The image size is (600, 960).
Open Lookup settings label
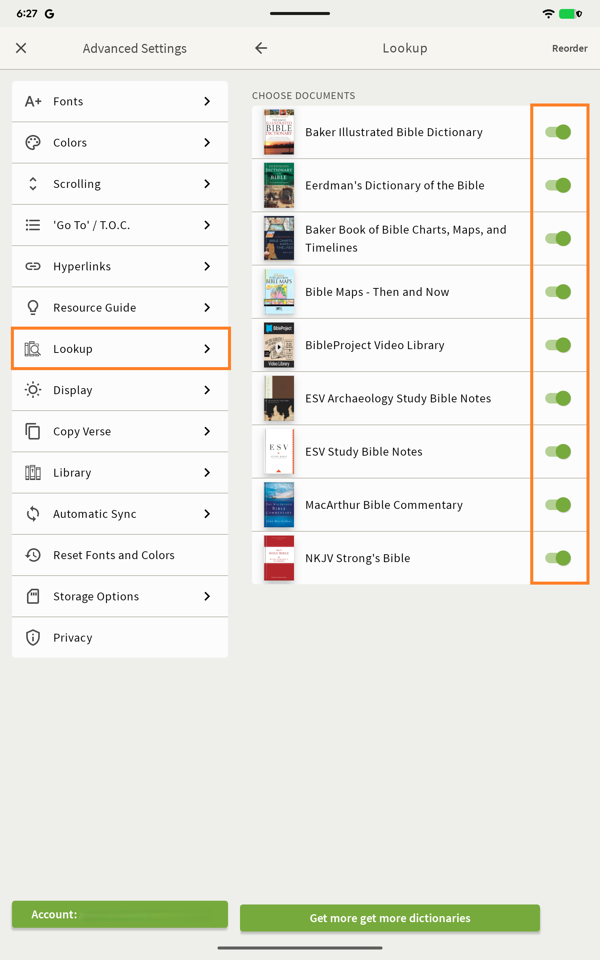[73, 349]
